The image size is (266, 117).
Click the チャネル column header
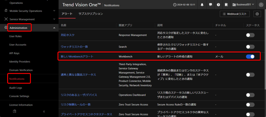[x=221, y=25]
